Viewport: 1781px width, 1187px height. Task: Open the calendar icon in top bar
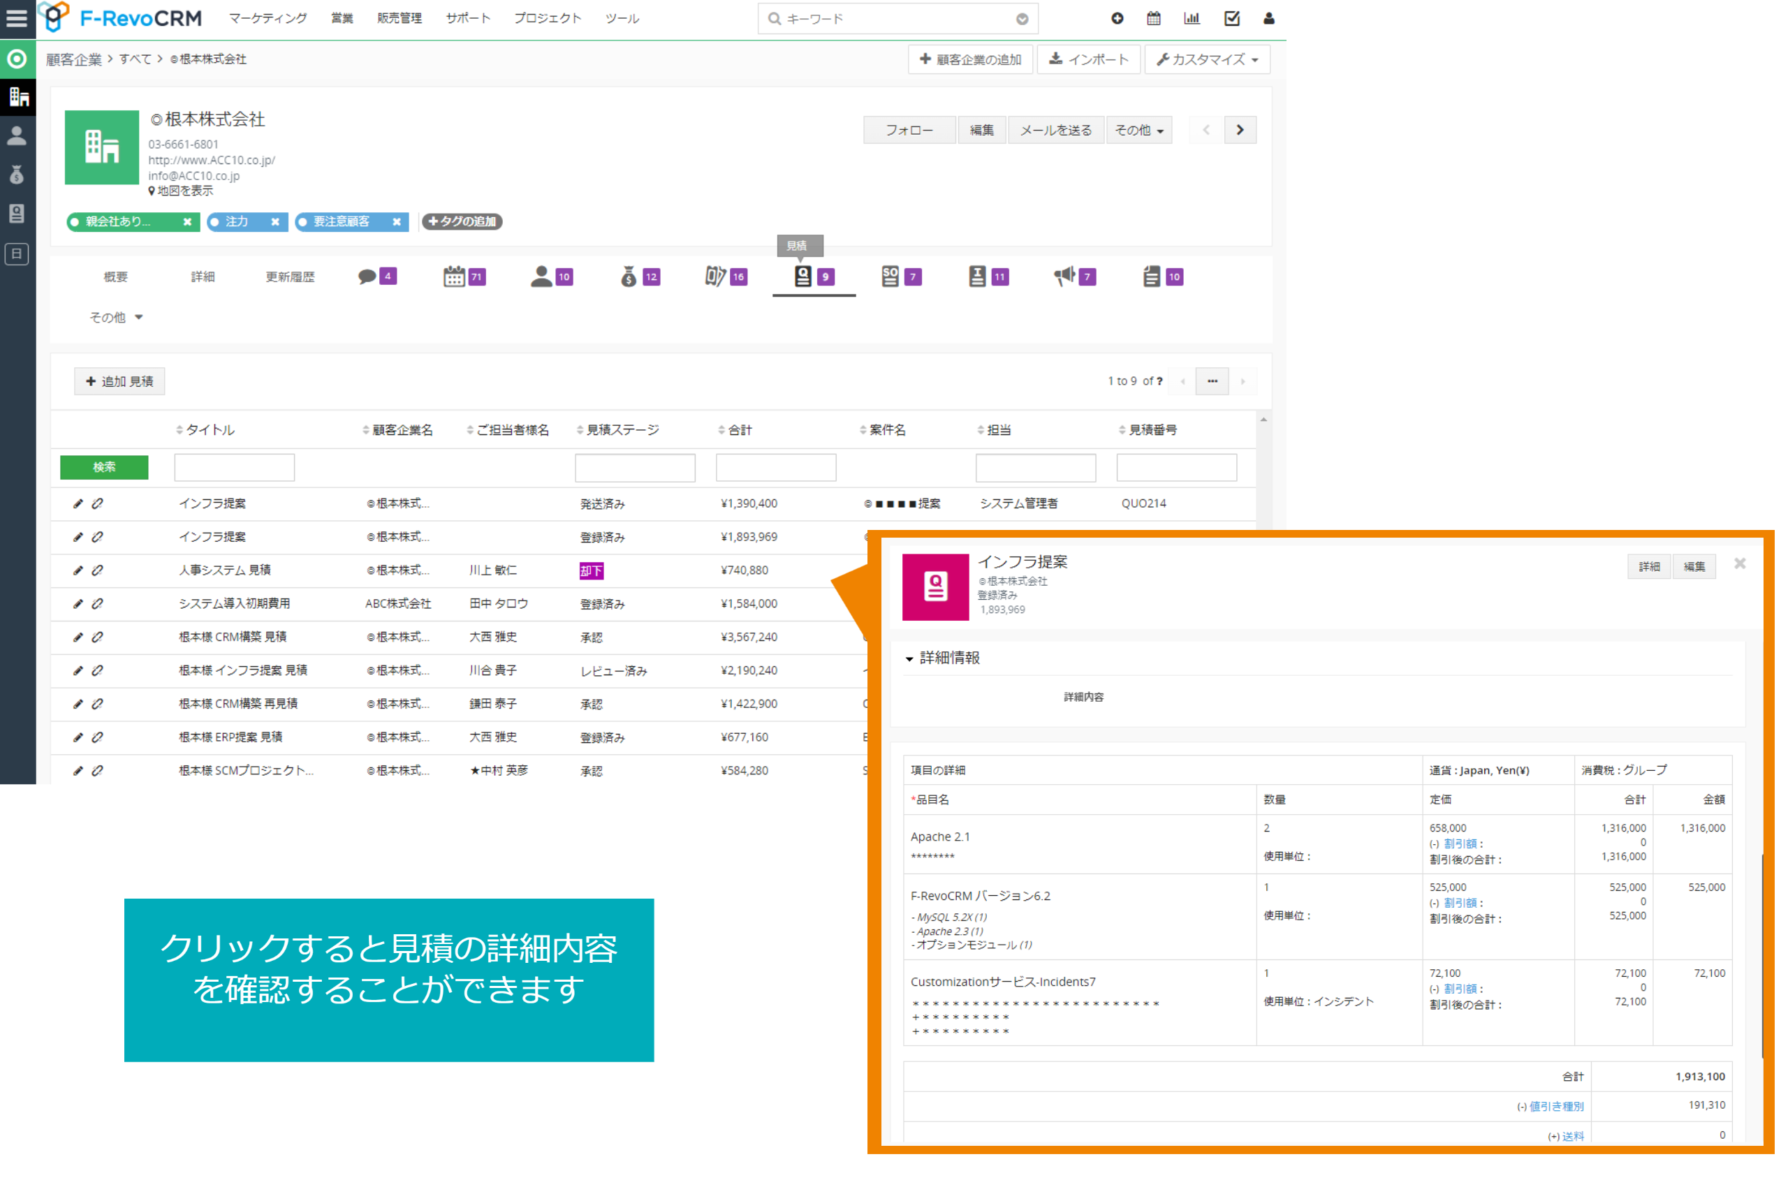pyautogui.click(x=1153, y=18)
